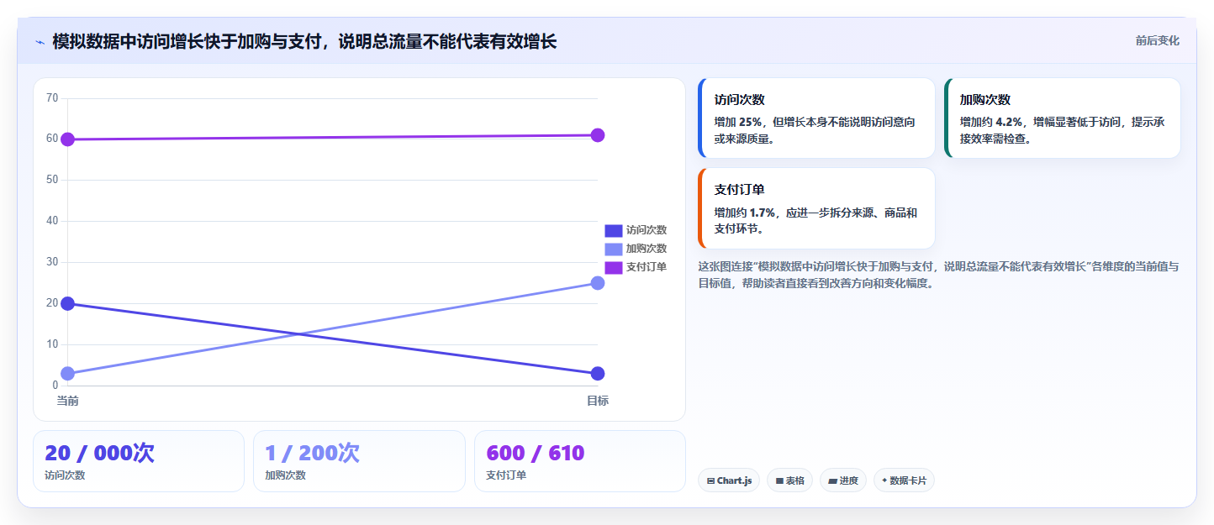Click the y-axis label 70
This screenshot has height=525, width=1214.
pyautogui.click(x=52, y=98)
